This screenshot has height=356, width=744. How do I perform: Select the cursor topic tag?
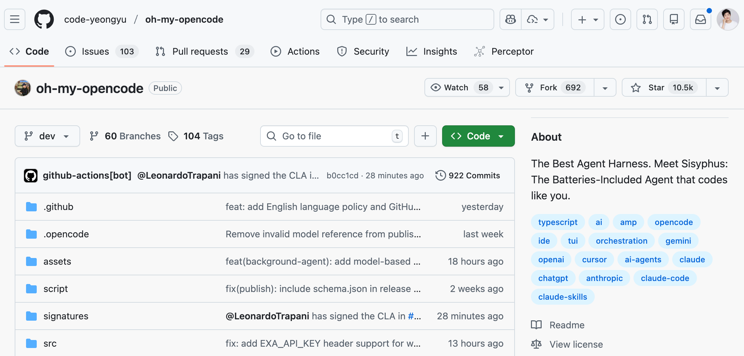point(594,259)
